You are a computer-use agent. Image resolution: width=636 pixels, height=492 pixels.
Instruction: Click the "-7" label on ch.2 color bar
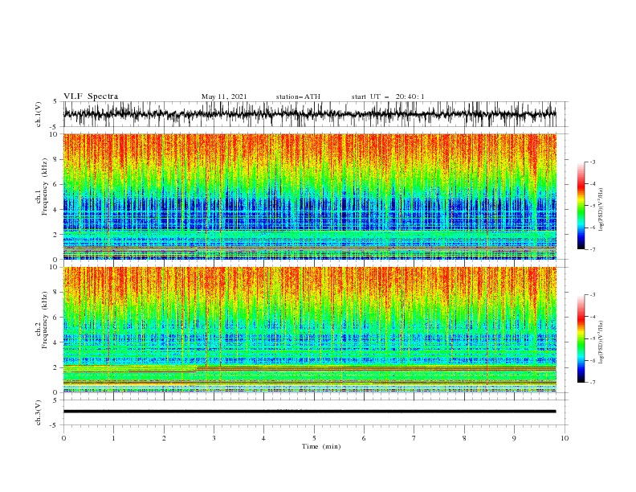point(593,383)
